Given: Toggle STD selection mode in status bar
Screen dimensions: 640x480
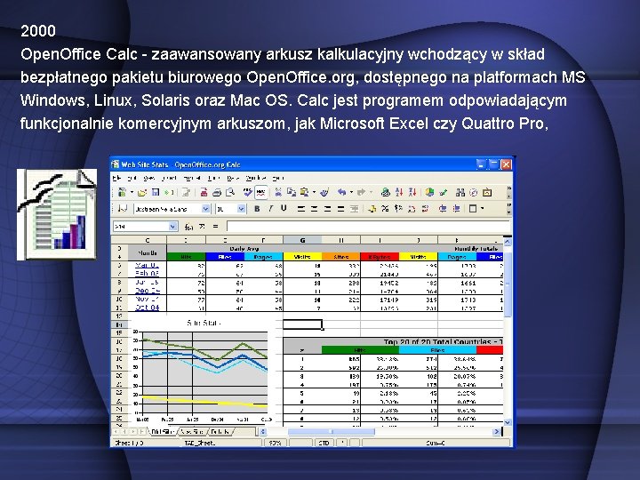Looking at the screenshot, I should (x=324, y=443).
